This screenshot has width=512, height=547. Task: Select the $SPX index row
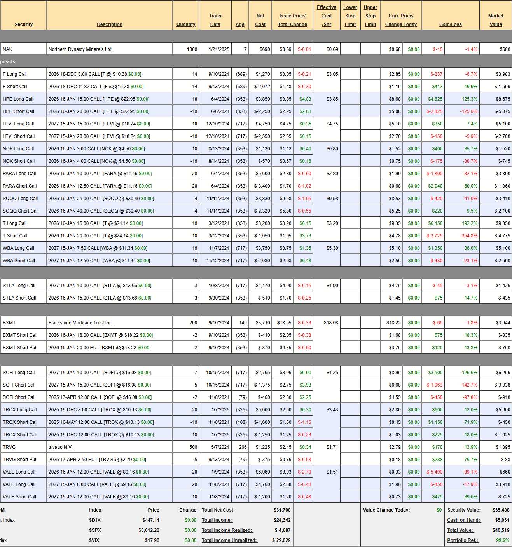click(x=95, y=530)
